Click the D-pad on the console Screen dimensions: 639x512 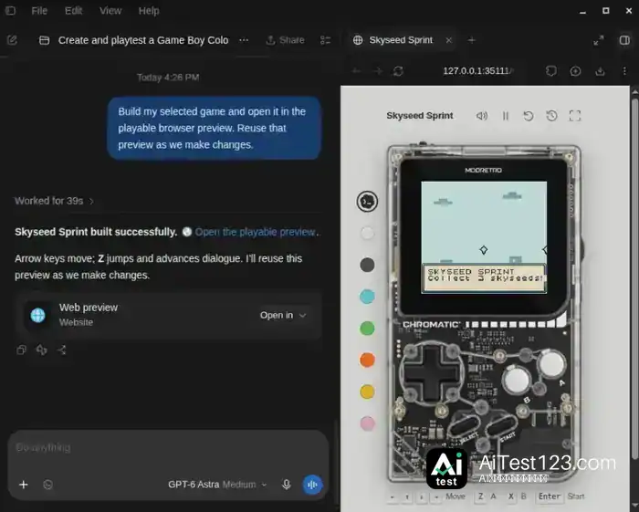click(431, 372)
